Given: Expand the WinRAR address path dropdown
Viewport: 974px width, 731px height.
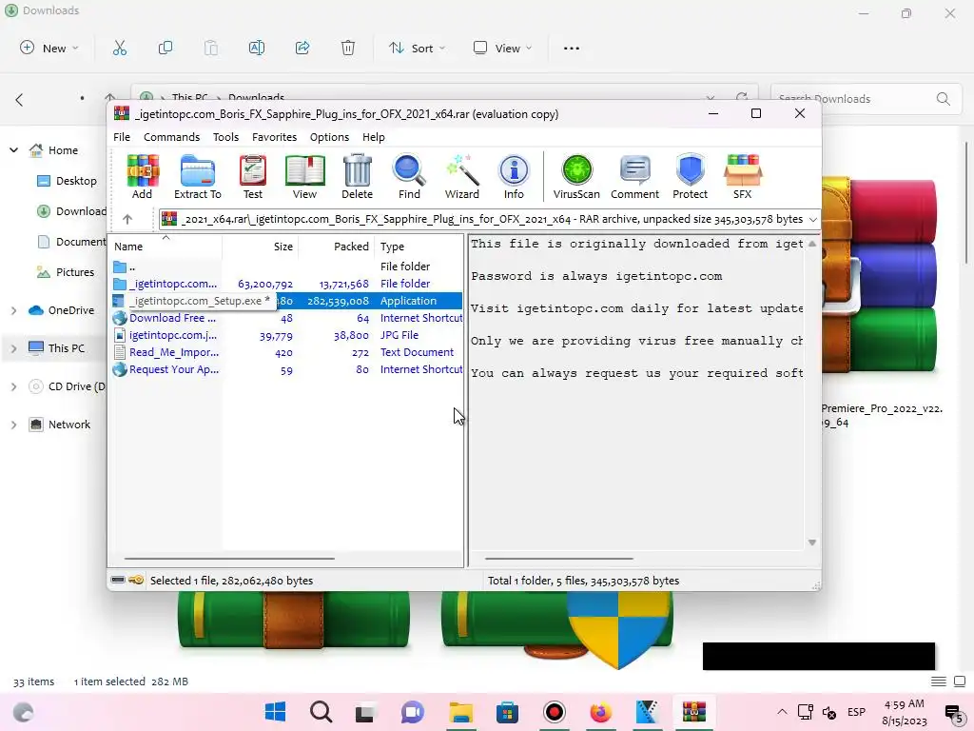Looking at the screenshot, I should [x=812, y=220].
